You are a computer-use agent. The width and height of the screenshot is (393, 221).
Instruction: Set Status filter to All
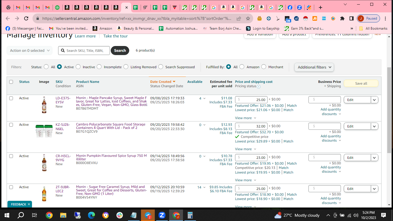(46, 67)
